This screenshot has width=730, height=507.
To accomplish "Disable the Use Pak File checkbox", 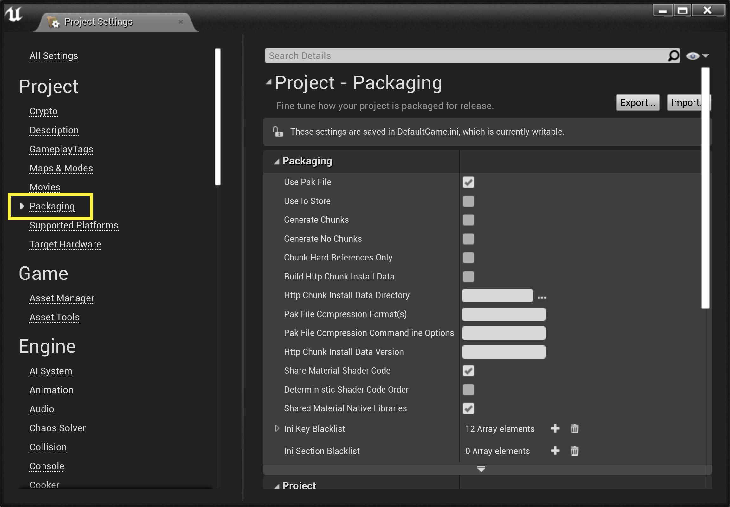I will point(468,182).
